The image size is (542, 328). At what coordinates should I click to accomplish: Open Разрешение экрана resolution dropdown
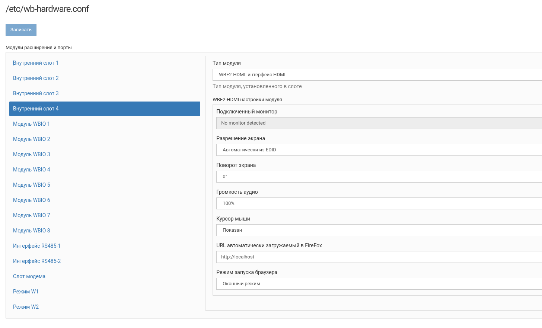point(379,150)
